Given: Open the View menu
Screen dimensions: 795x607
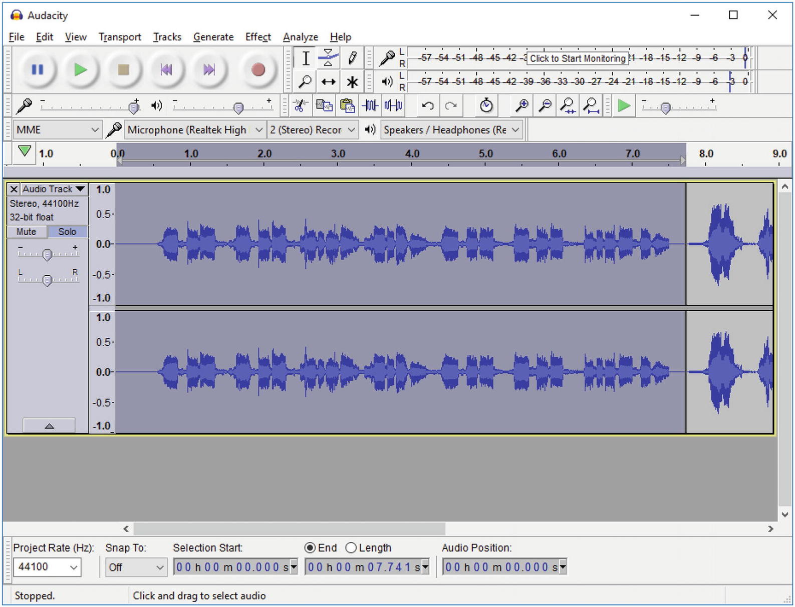Looking at the screenshot, I should click(x=76, y=37).
